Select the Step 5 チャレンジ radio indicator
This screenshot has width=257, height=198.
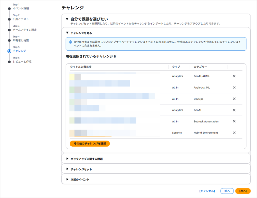tap(9, 51)
